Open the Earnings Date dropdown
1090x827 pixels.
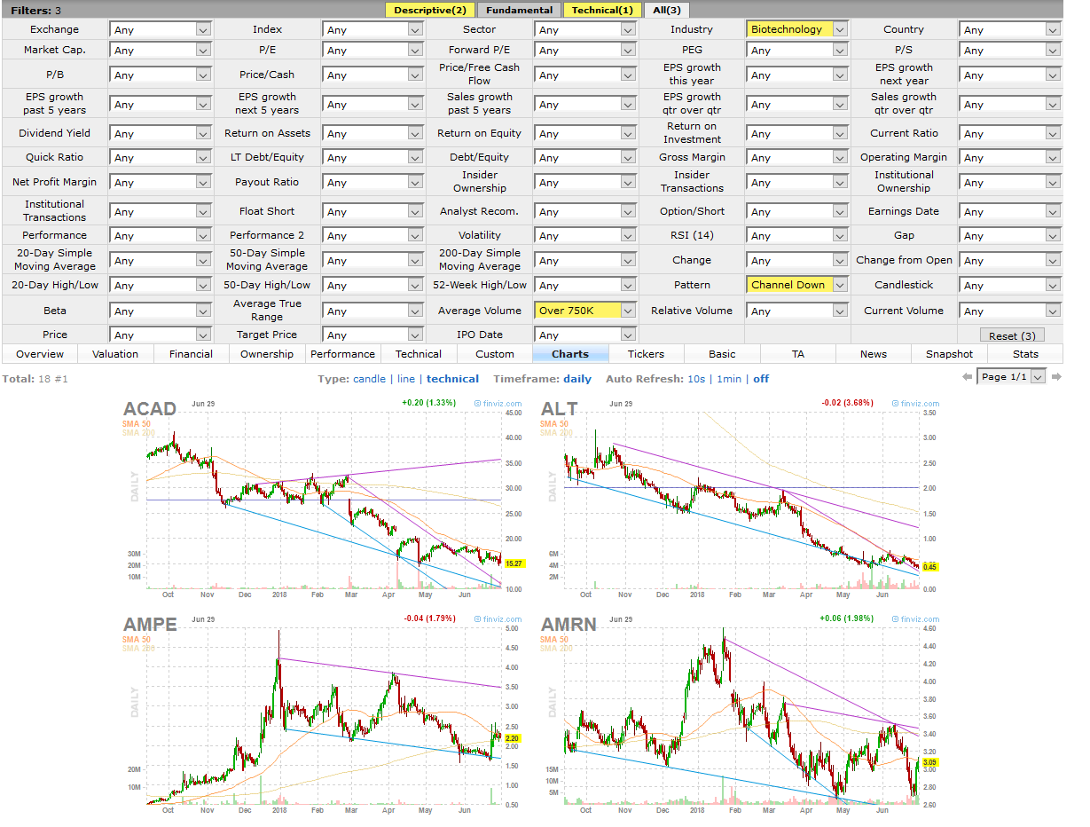[x=1009, y=211]
